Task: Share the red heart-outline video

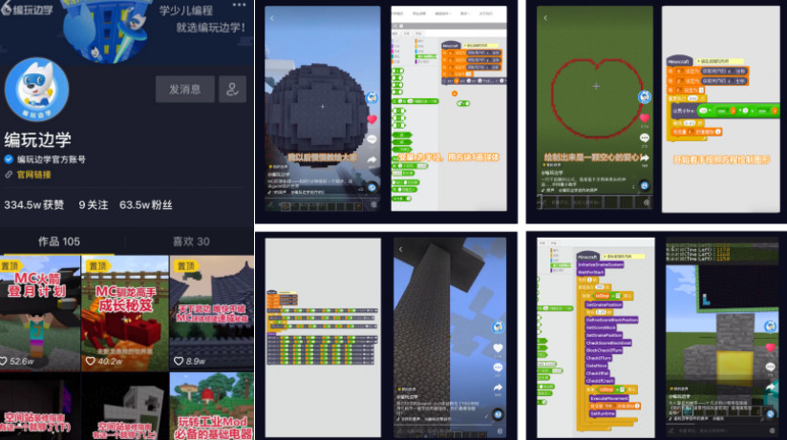Action: tap(645, 157)
